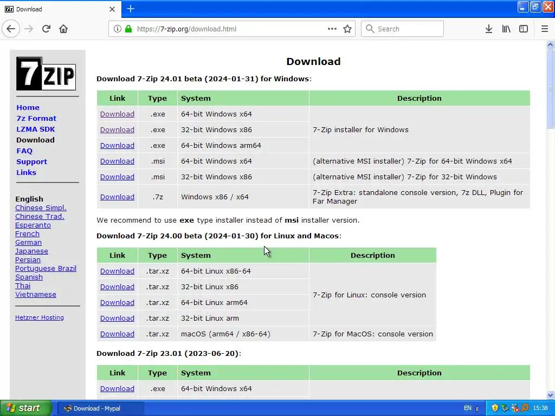Click the yellow security shield tray icon
The width and height of the screenshot is (555, 416).
(495, 408)
